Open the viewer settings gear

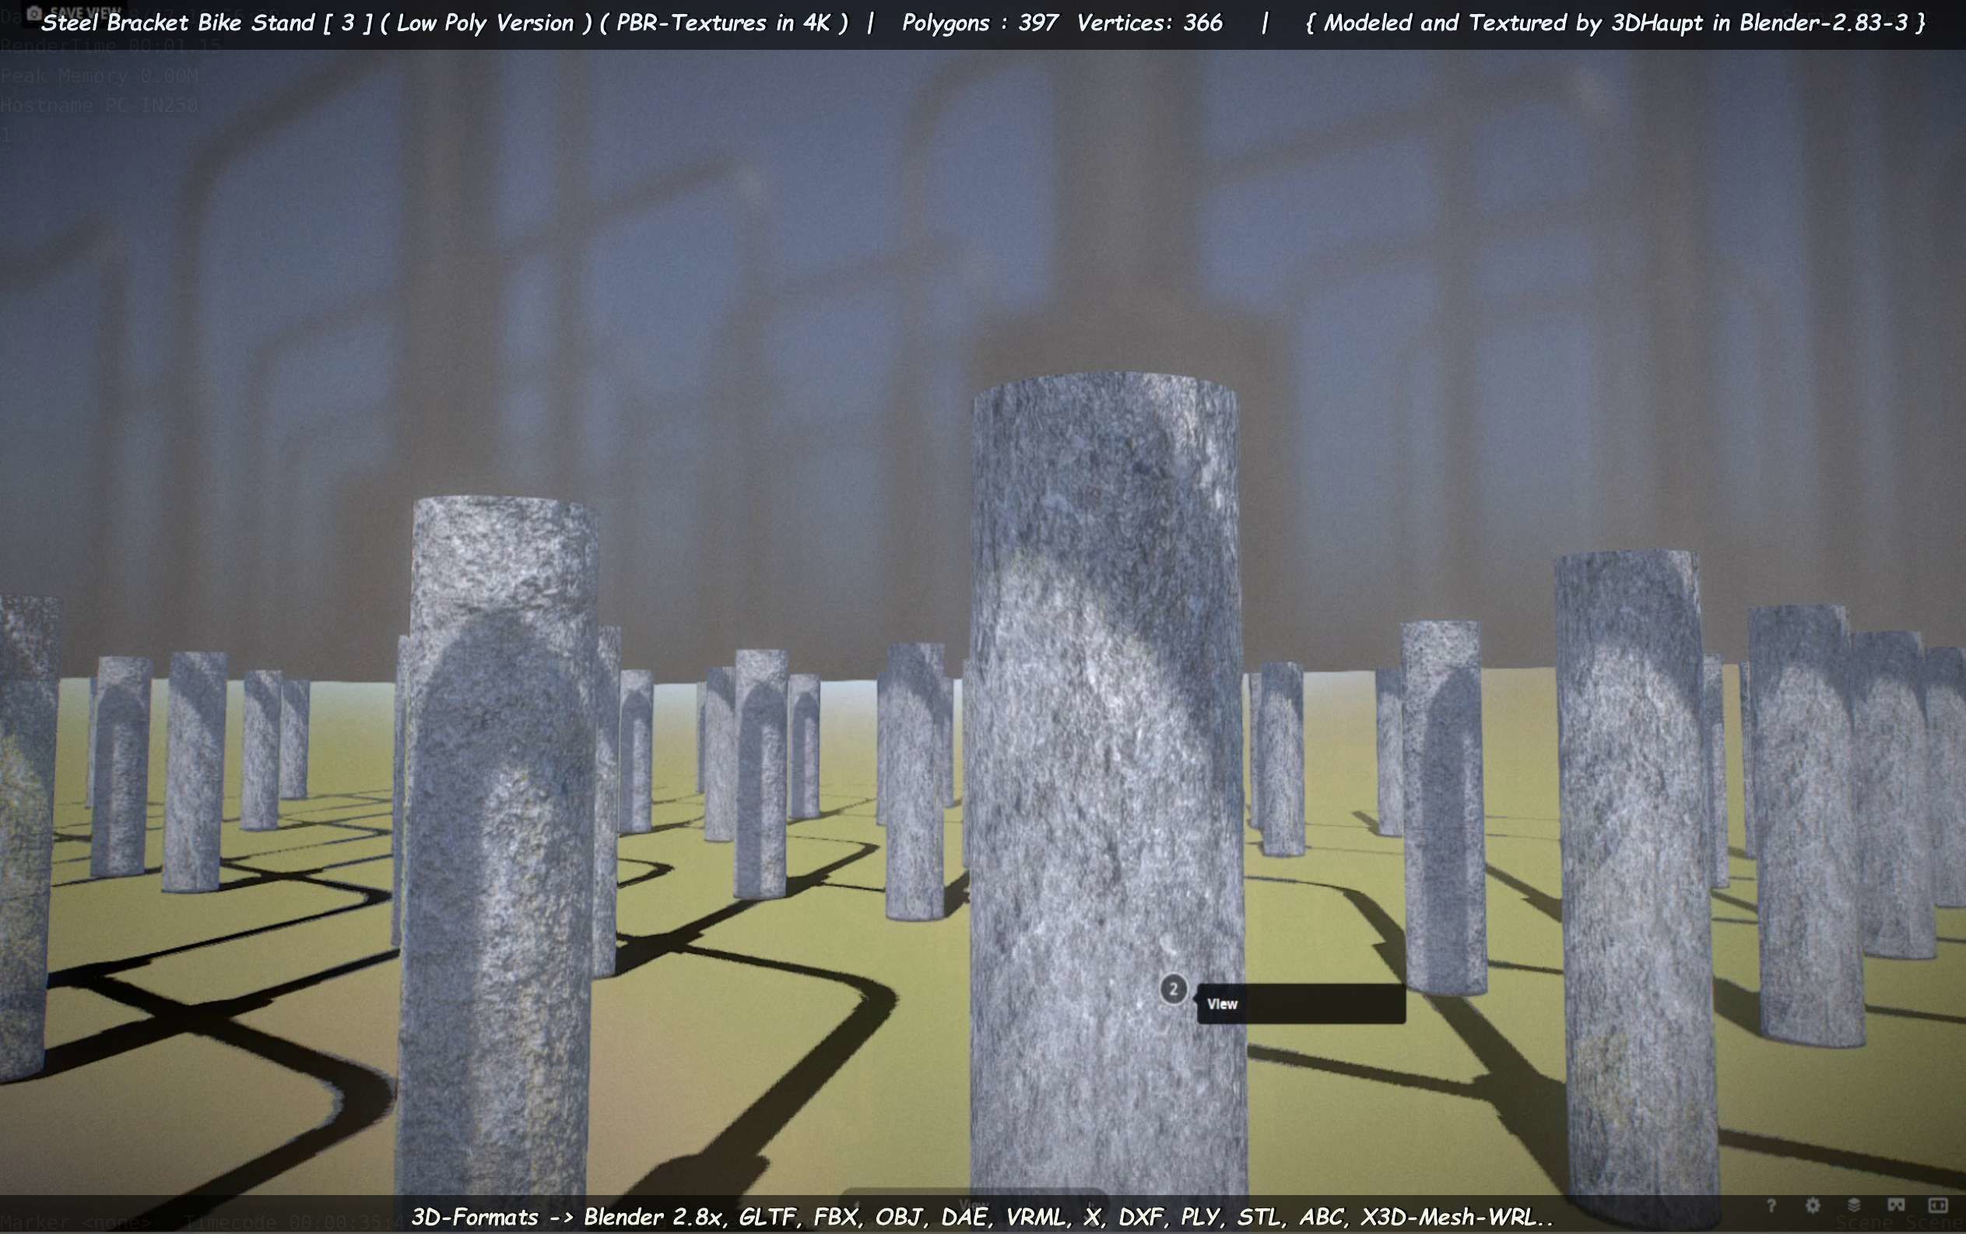1813,1205
